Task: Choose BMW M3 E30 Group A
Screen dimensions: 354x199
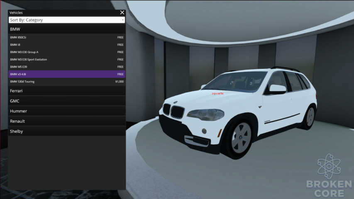Action: click(67, 52)
